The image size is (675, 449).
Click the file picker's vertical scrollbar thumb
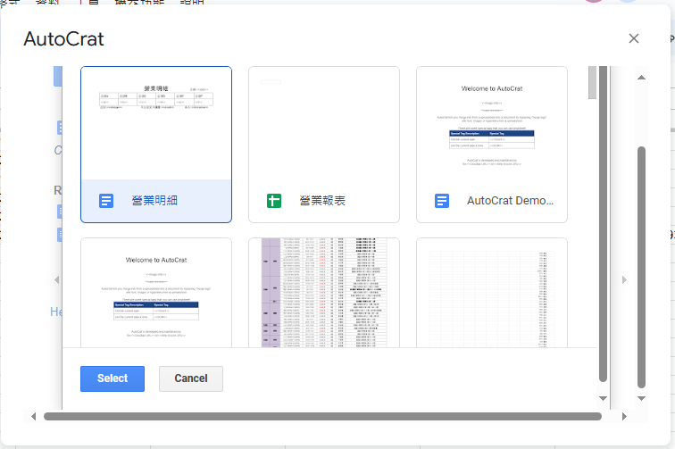coord(592,82)
